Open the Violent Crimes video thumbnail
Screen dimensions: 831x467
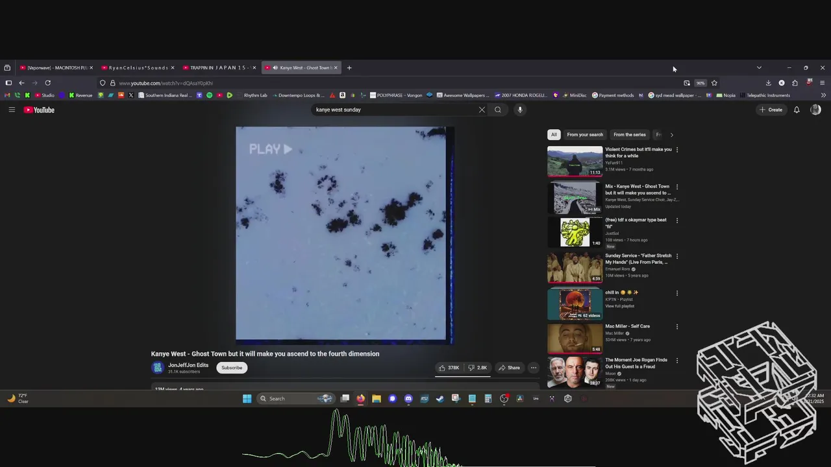click(x=575, y=161)
